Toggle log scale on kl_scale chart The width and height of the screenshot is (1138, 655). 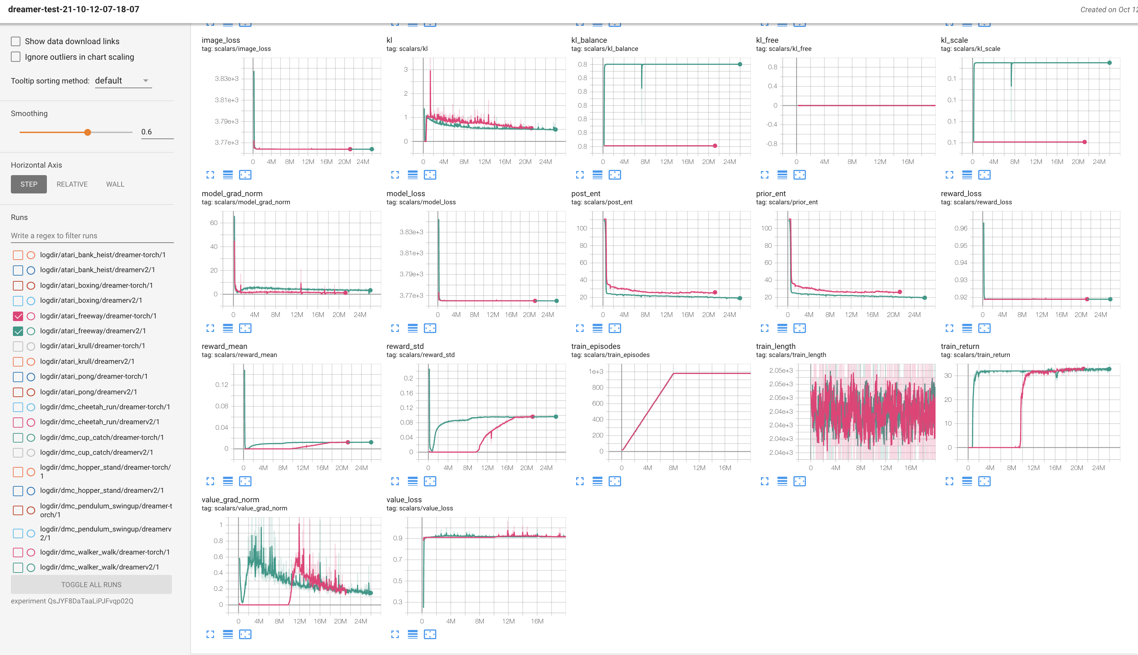(x=966, y=174)
